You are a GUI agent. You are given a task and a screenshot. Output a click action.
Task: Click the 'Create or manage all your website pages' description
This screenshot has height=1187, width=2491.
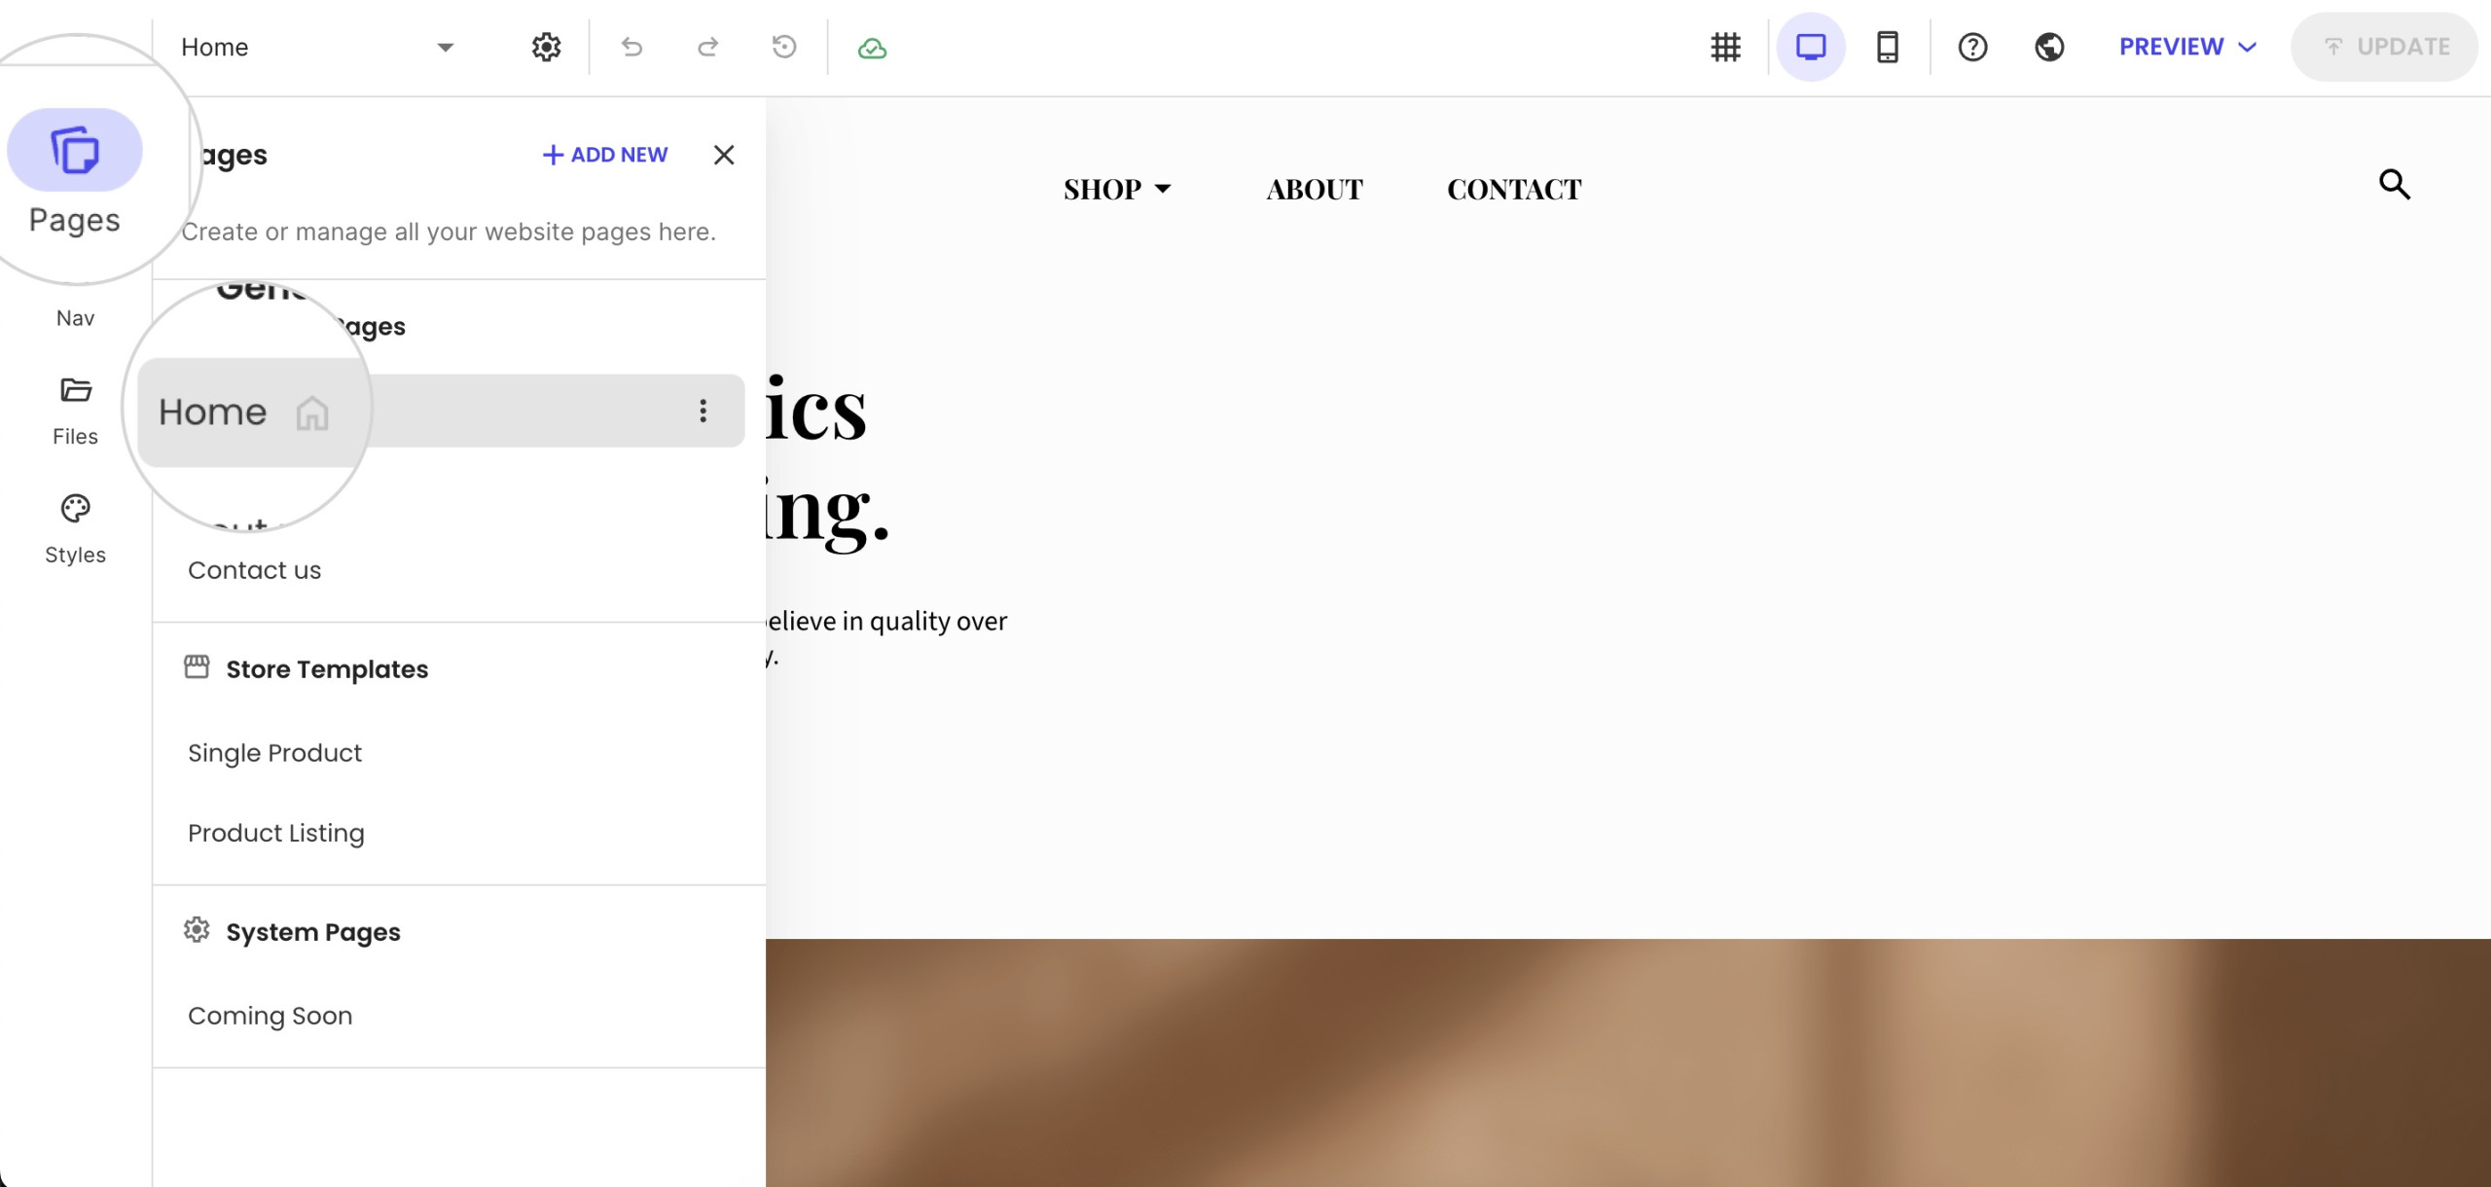(x=449, y=232)
